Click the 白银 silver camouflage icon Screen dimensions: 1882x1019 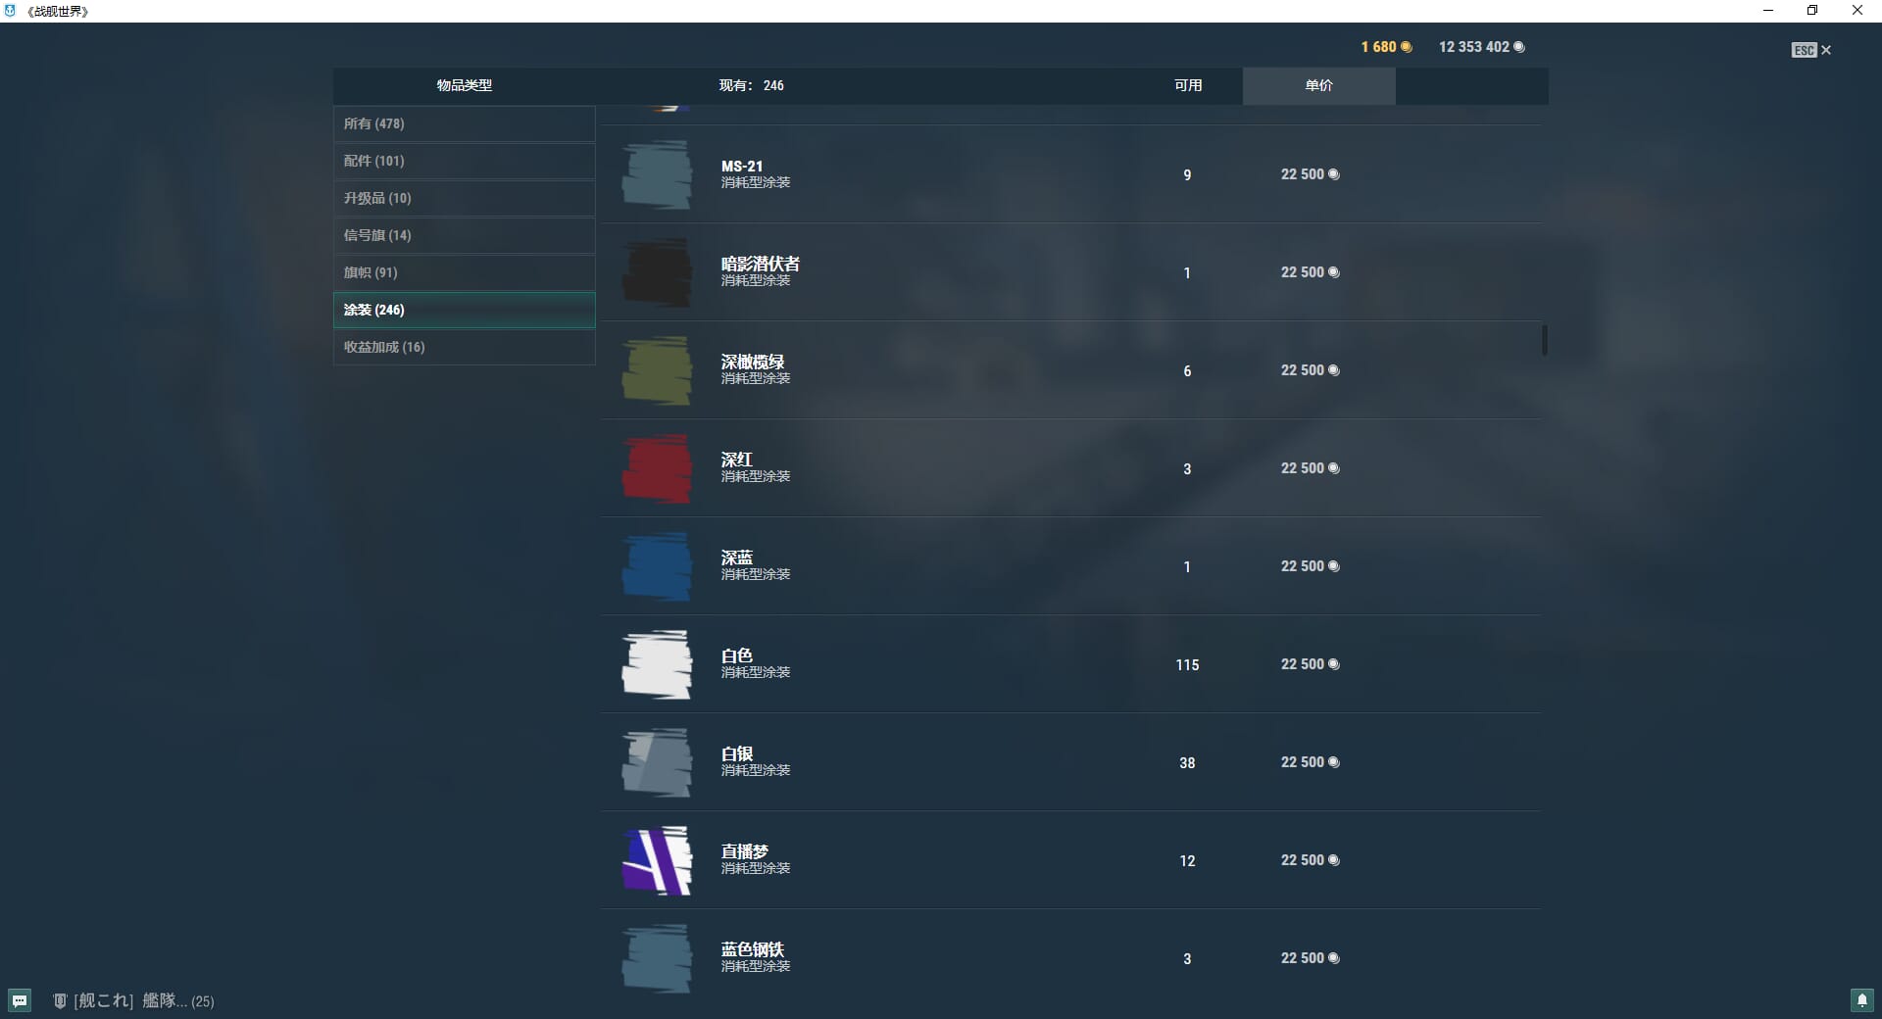(x=657, y=762)
